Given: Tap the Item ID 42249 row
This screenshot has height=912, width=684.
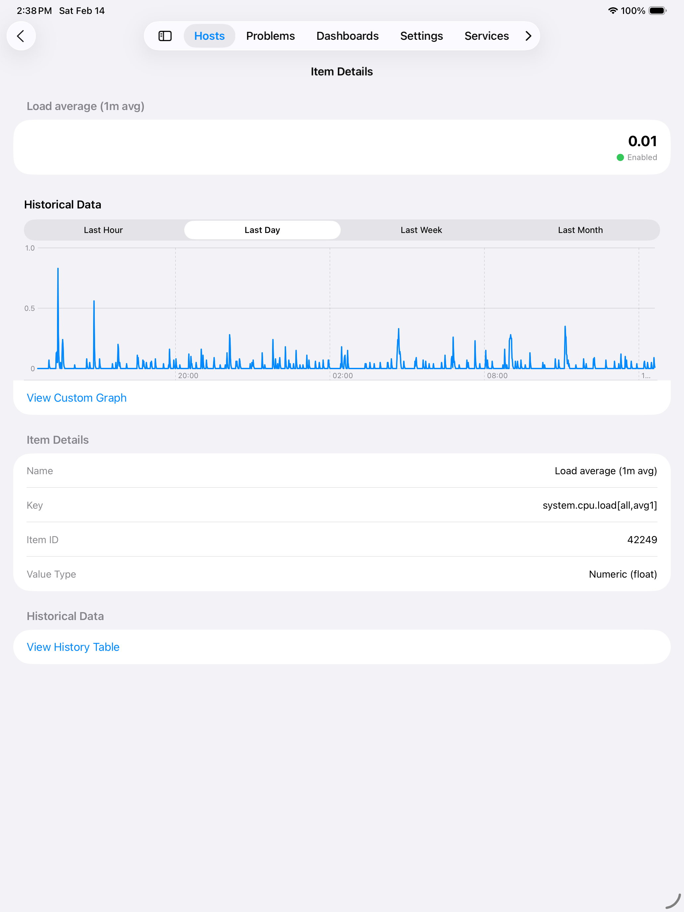Looking at the screenshot, I should [342, 539].
